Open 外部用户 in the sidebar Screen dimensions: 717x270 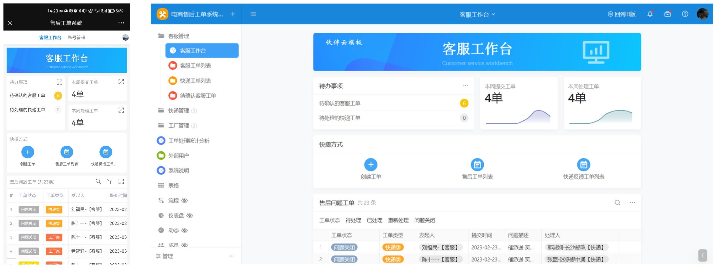point(172,155)
